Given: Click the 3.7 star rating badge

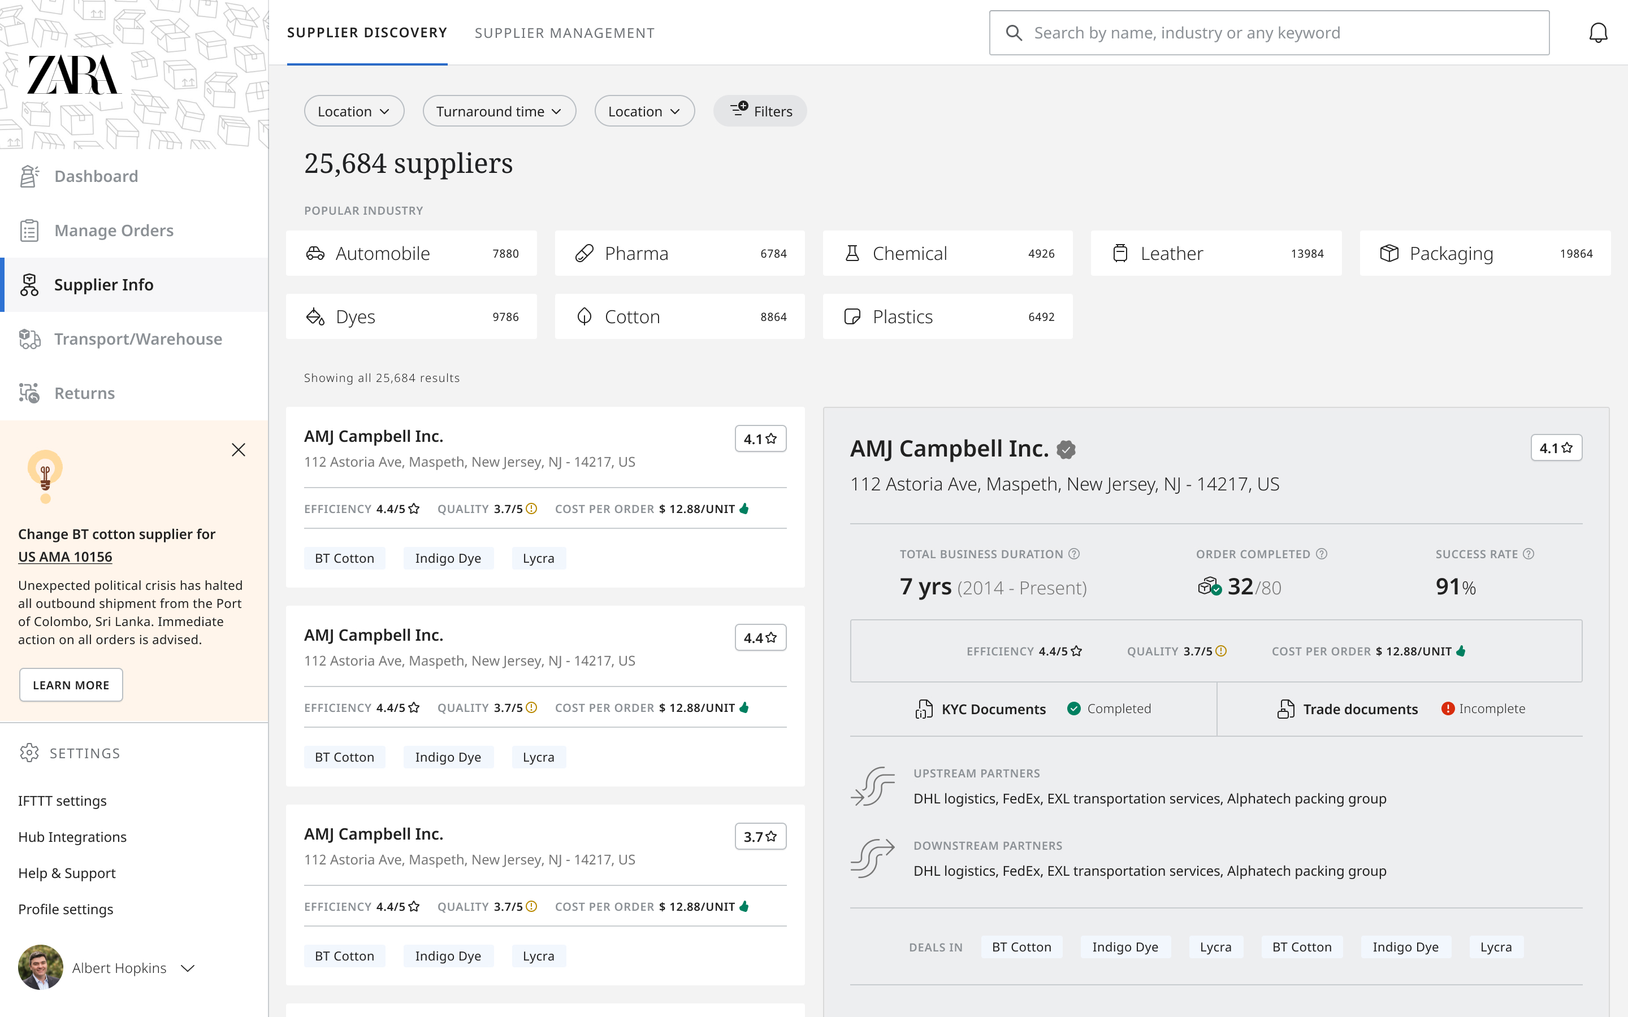Looking at the screenshot, I should pos(760,837).
